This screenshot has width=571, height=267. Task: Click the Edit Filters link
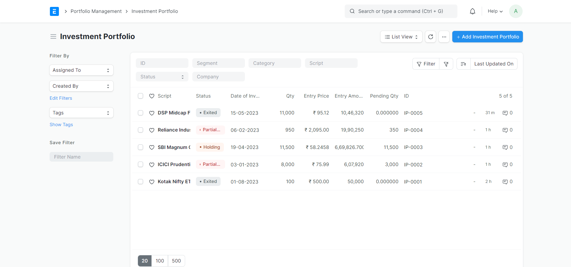61,98
